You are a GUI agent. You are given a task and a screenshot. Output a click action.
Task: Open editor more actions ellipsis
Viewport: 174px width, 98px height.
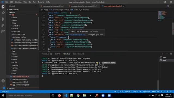click(x=171, y=6)
